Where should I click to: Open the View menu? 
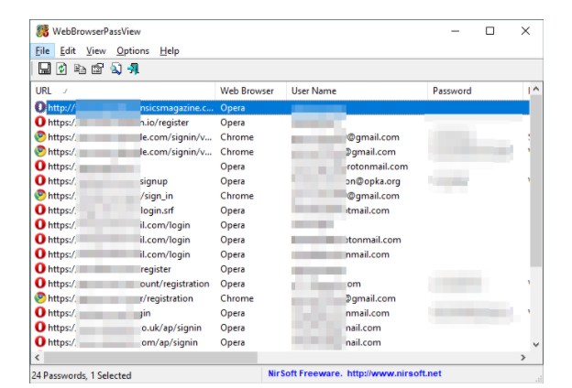point(96,50)
